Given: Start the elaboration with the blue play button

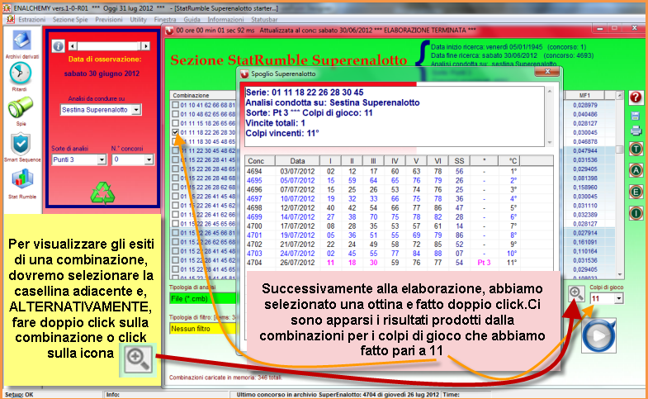Looking at the screenshot, I should pyautogui.click(x=598, y=335).
